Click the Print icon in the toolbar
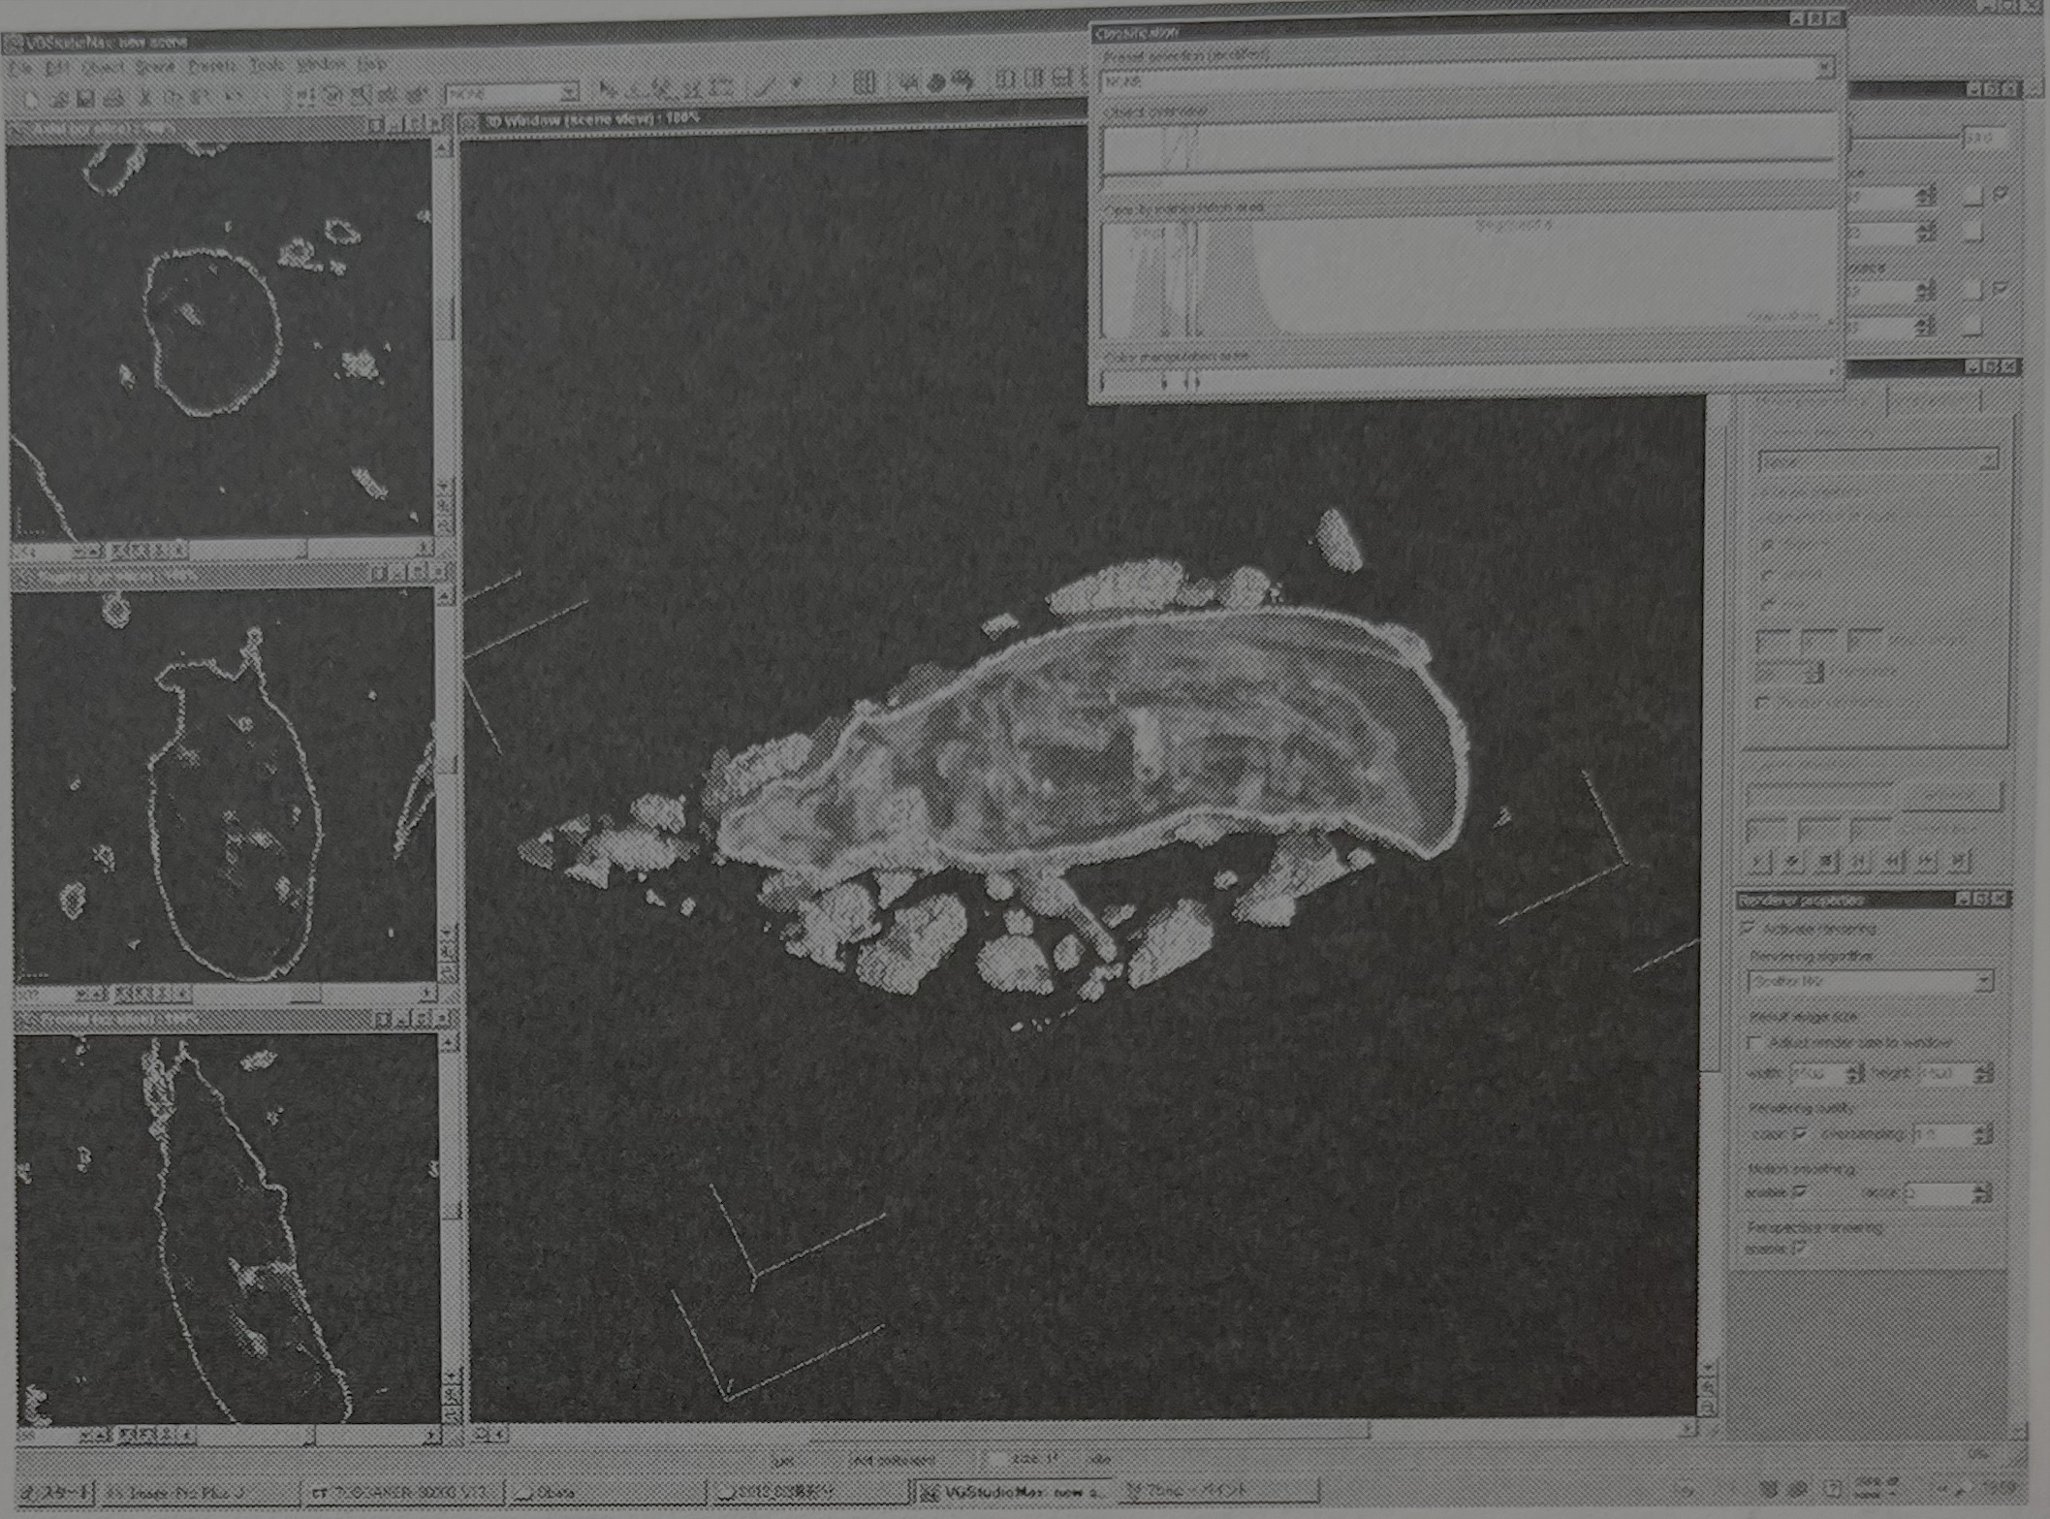This screenshot has width=2050, height=1519. pos(113,99)
